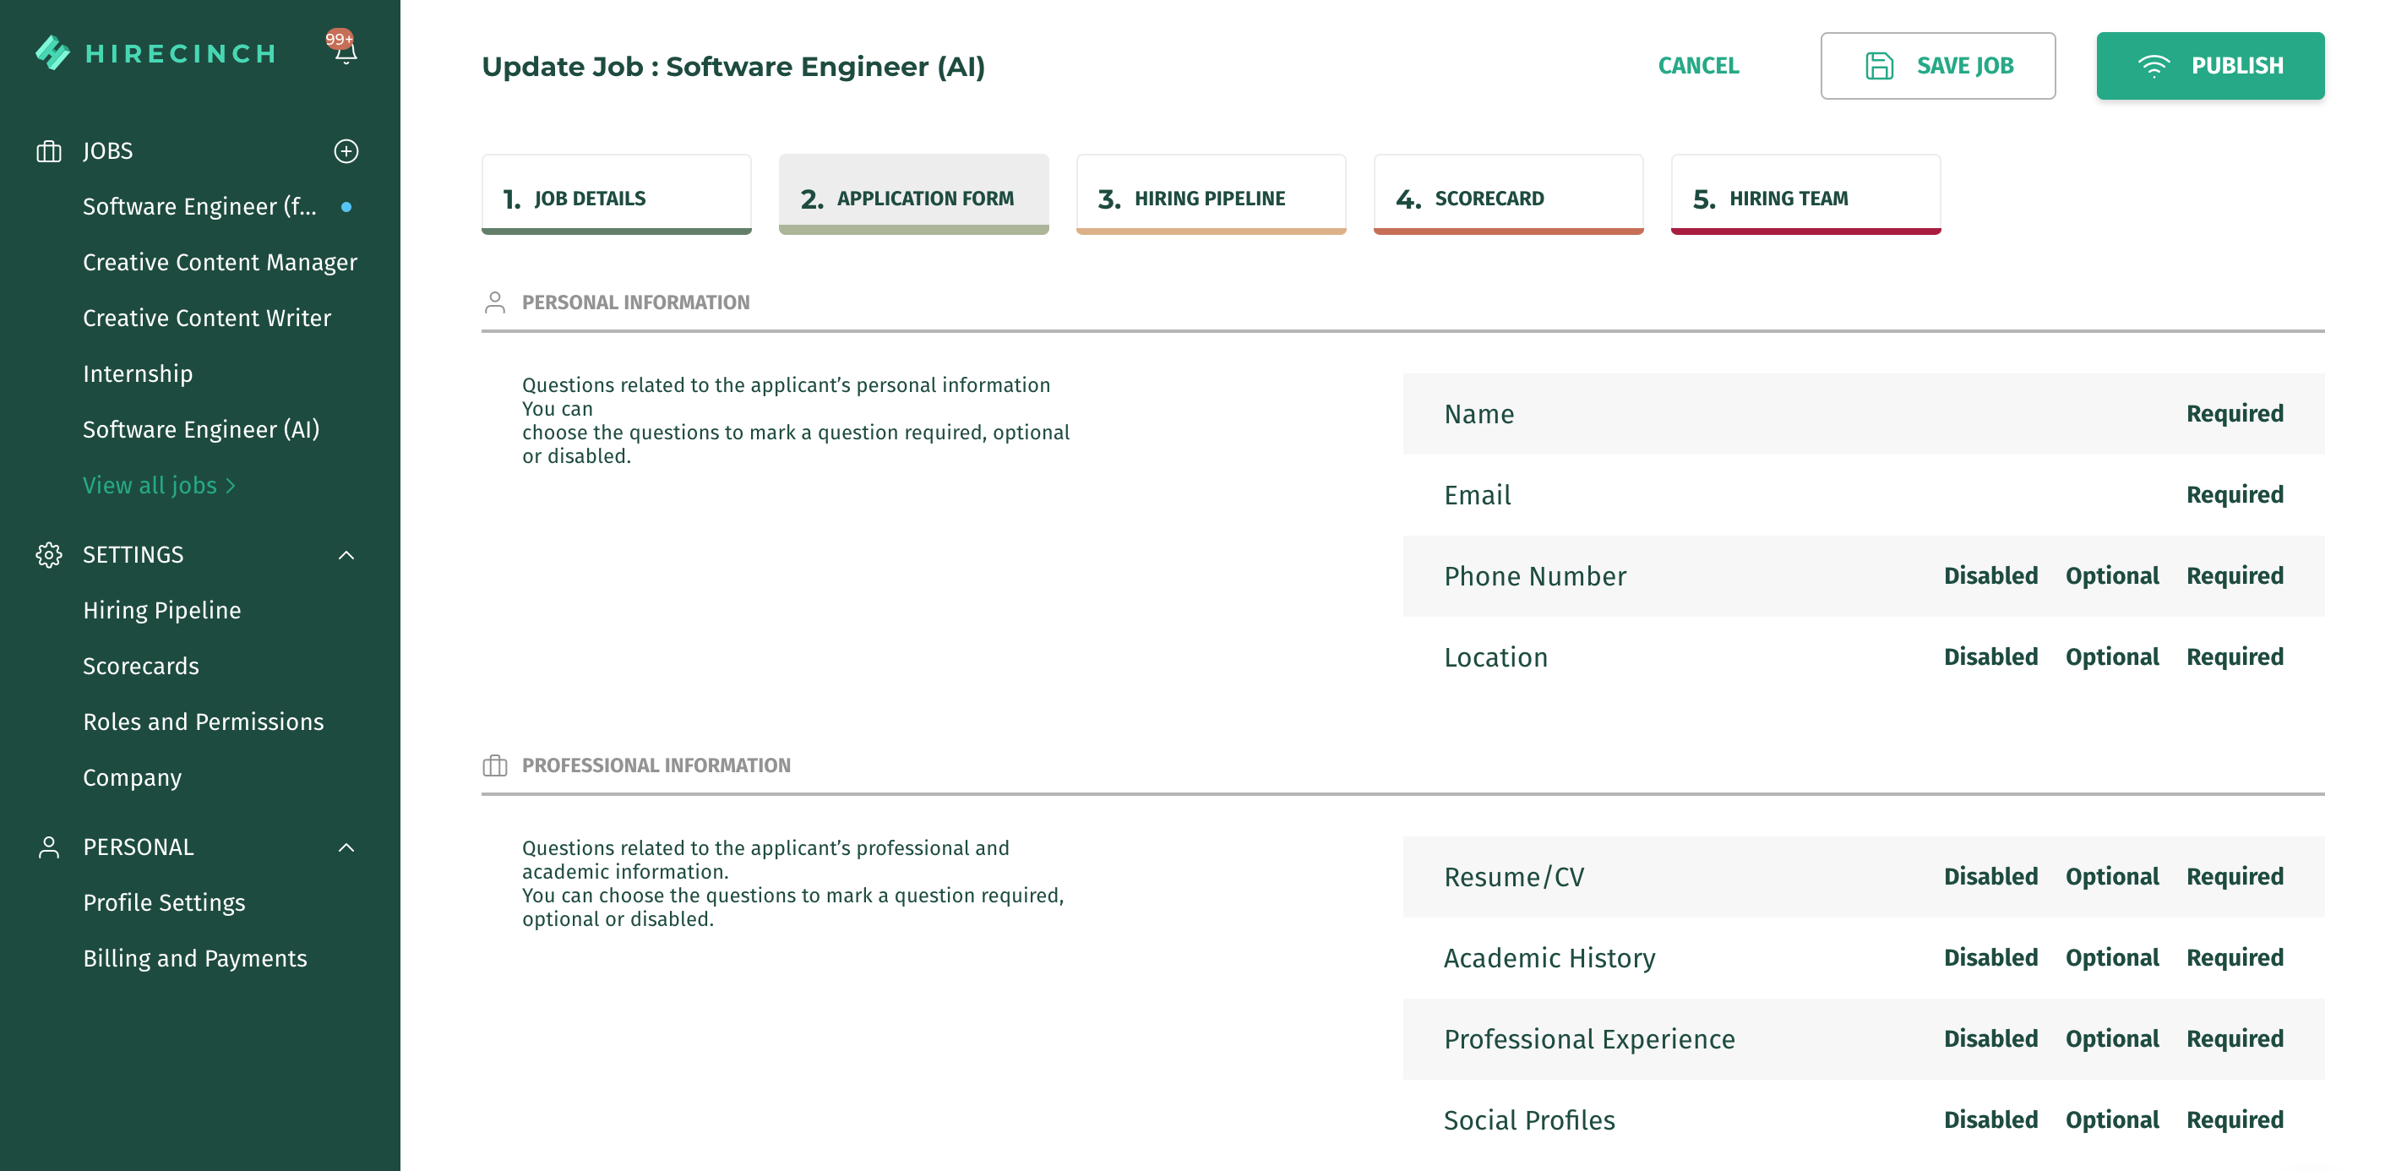
Task: Click the Publish button
Action: 2210,66
